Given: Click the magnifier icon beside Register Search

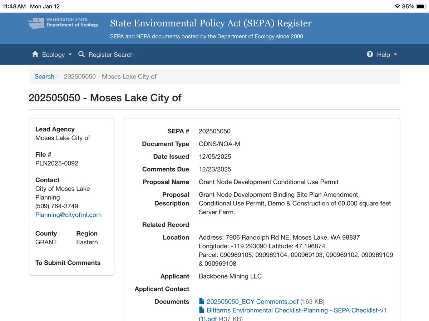Looking at the screenshot, I should (82, 54).
